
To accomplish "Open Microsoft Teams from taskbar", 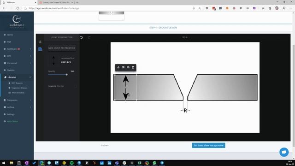I will 117,163.
